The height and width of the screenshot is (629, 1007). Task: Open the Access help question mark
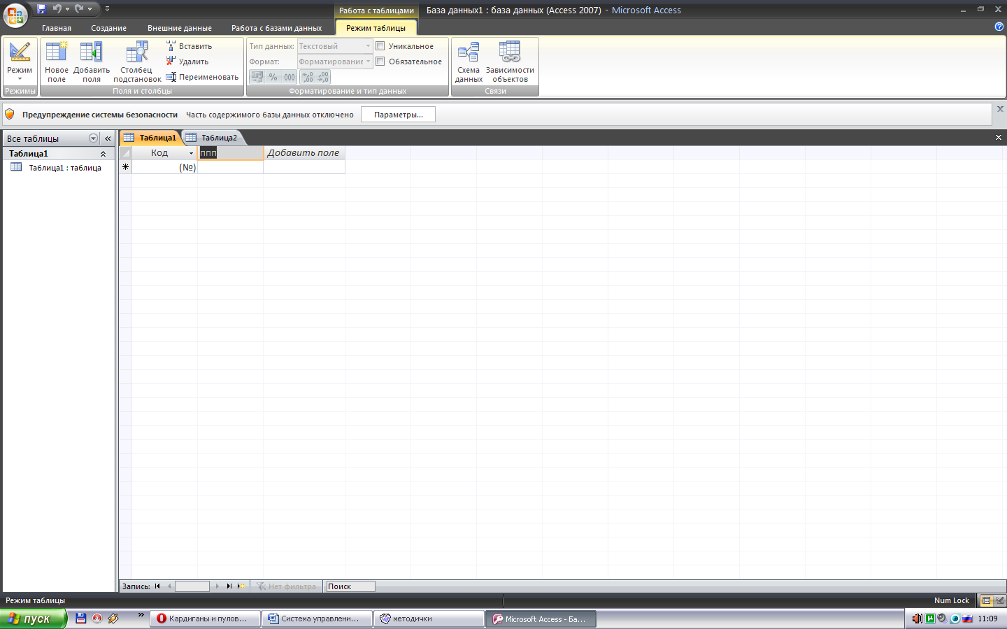tap(999, 27)
